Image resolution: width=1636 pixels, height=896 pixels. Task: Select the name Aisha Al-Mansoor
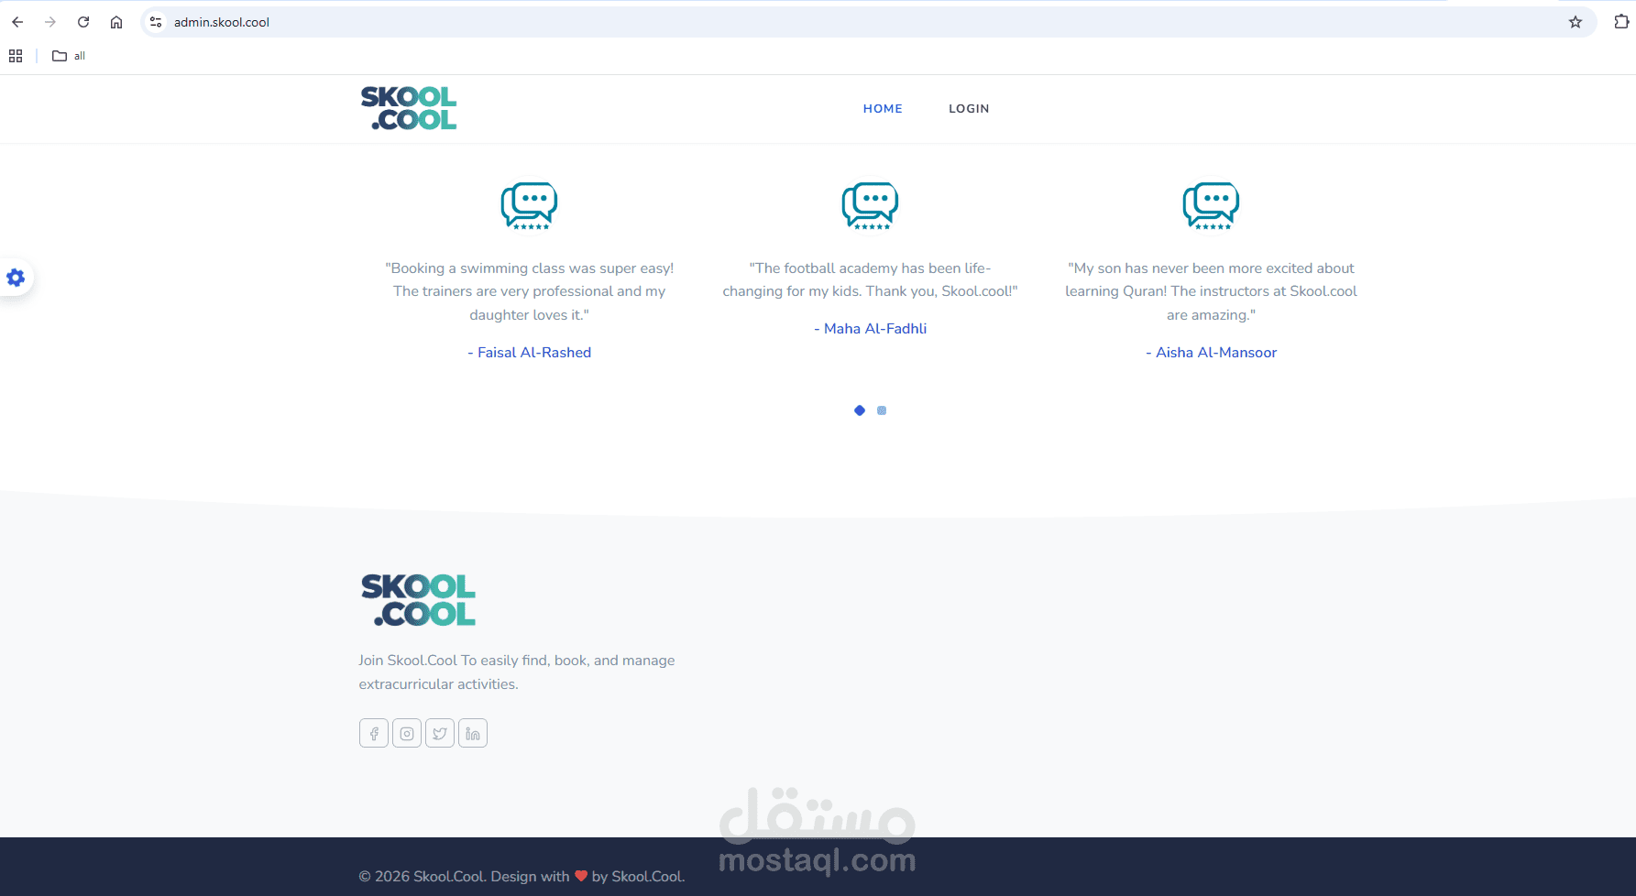click(1216, 353)
